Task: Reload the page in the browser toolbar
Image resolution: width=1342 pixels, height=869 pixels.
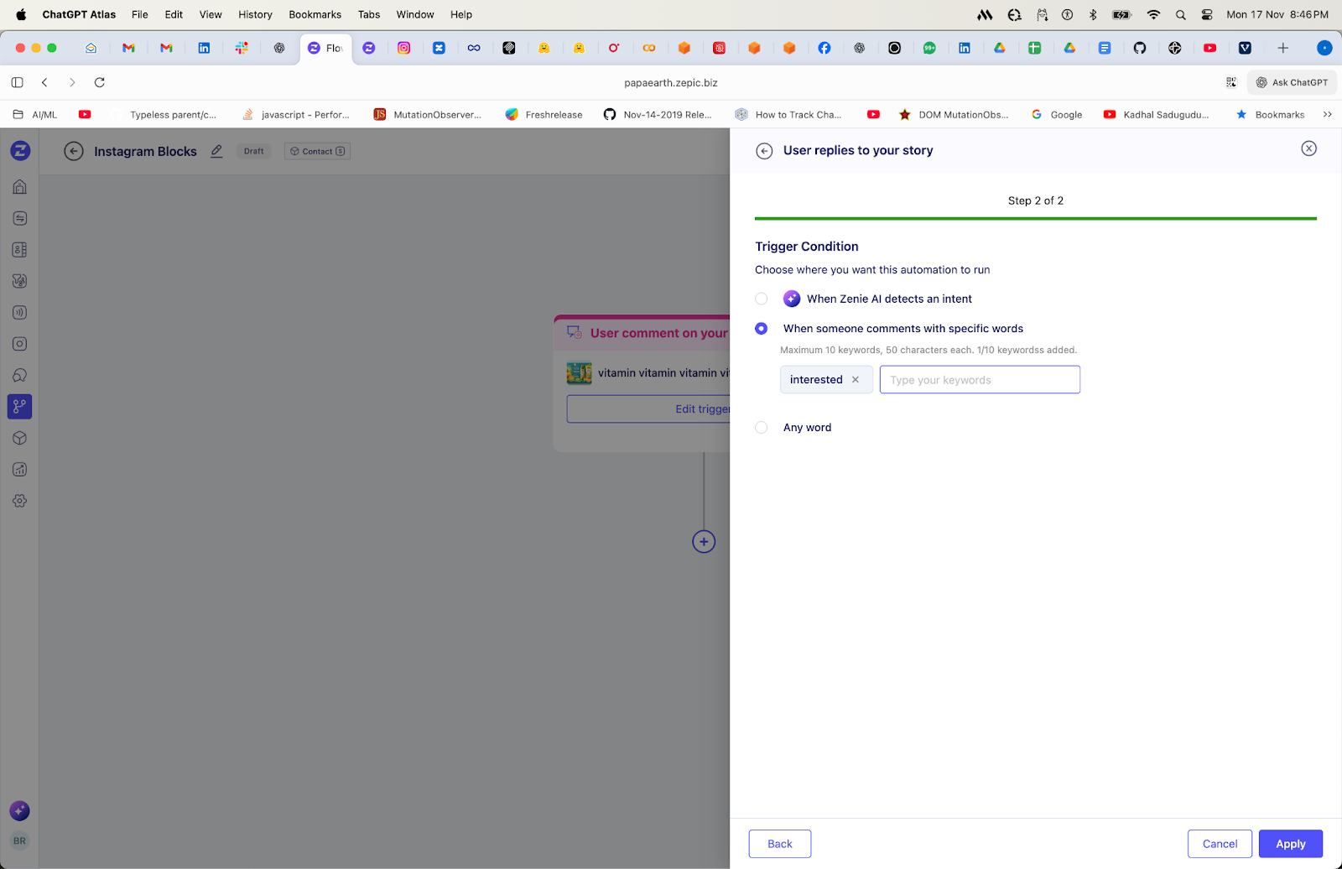Action: coord(100,82)
